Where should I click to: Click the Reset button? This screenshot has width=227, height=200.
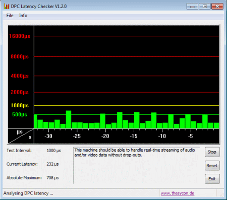(212, 166)
